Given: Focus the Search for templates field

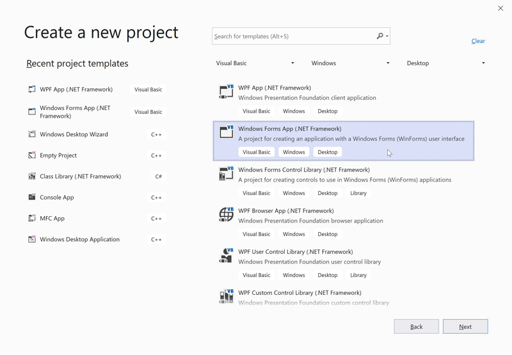Looking at the screenshot, I should pos(293,36).
